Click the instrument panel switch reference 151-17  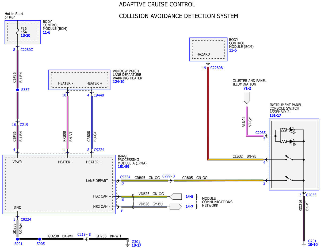click(275, 116)
